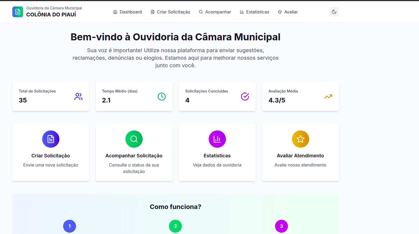Toggle dark mode with the moon icon
The height and width of the screenshot is (234, 419).
pos(334,12)
